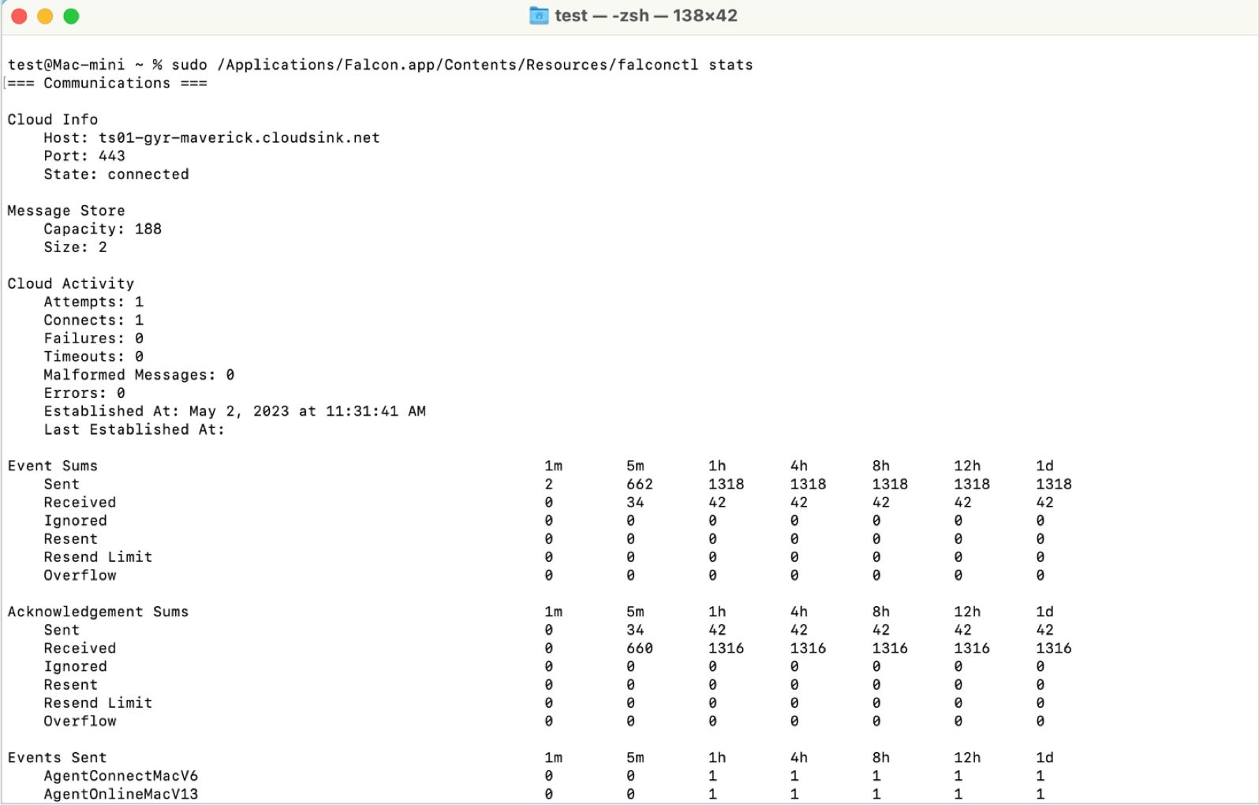Click the Malformed Messages: 0 line
Image resolution: width=1259 pixels, height=805 pixels.
(x=140, y=375)
